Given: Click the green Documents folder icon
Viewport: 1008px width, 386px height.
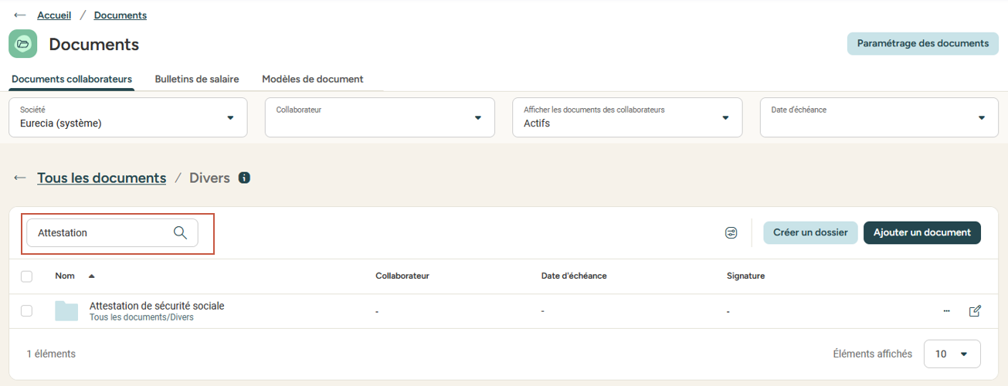Looking at the screenshot, I should [23, 44].
